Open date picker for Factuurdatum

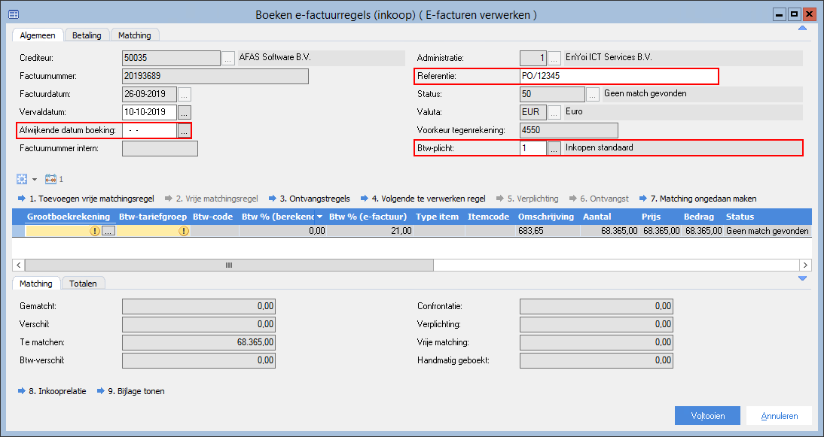click(x=185, y=95)
